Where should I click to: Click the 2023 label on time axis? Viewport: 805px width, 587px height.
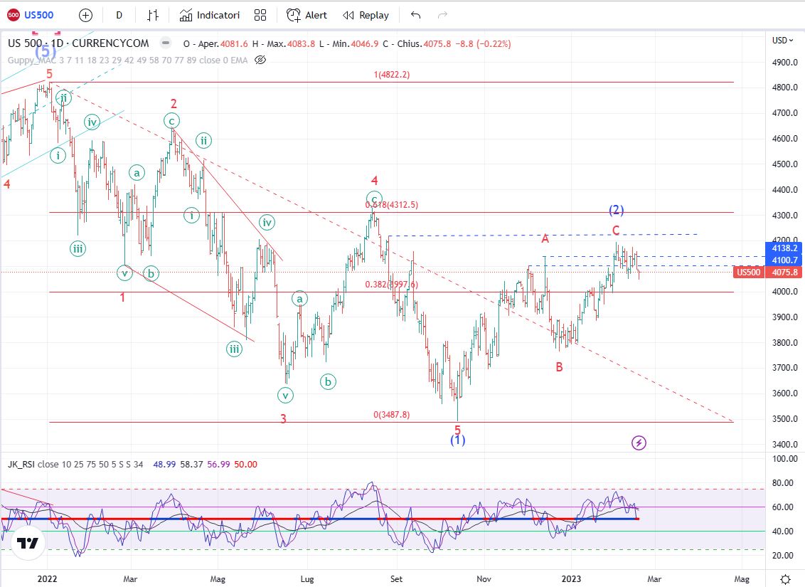[571, 578]
